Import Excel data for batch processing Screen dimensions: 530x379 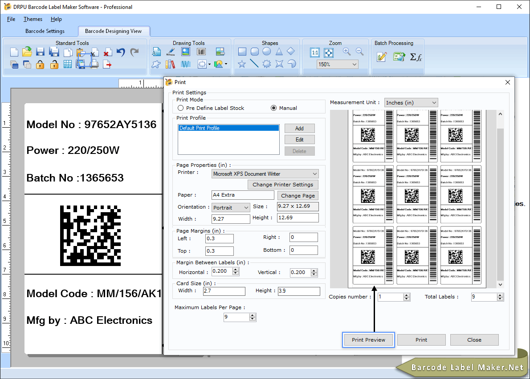click(x=399, y=56)
